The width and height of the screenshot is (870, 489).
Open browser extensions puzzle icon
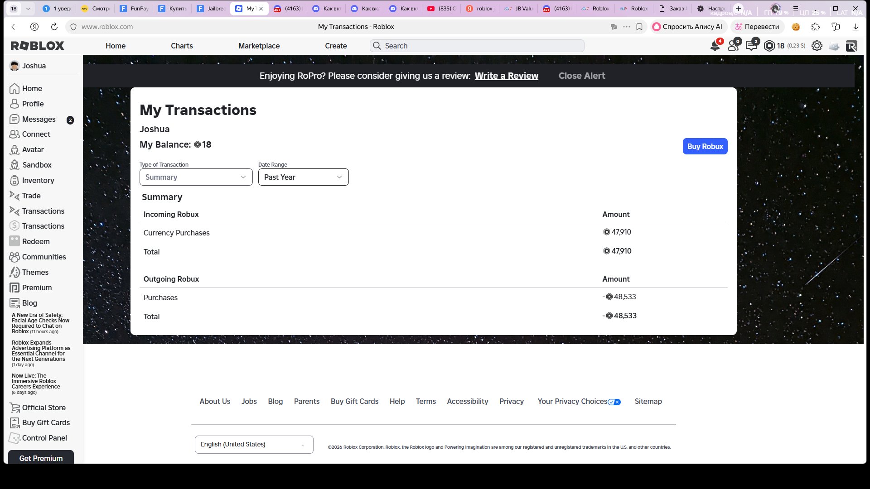pos(816,27)
